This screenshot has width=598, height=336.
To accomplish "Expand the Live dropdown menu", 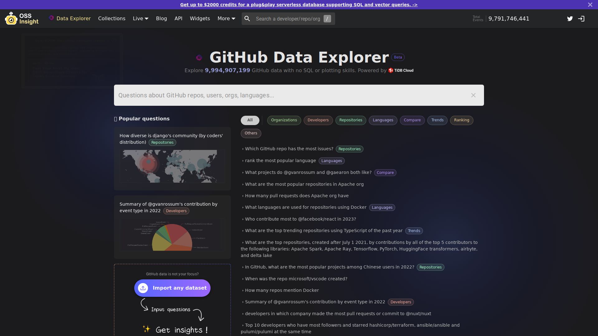I will click(x=140, y=18).
